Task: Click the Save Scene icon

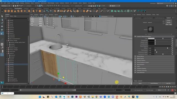Action: pos(18,6)
